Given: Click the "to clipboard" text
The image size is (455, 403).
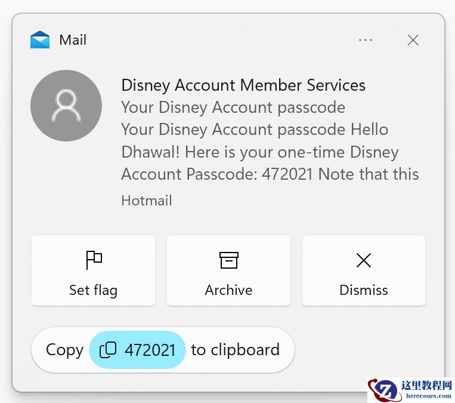Looking at the screenshot, I should click(x=235, y=350).
